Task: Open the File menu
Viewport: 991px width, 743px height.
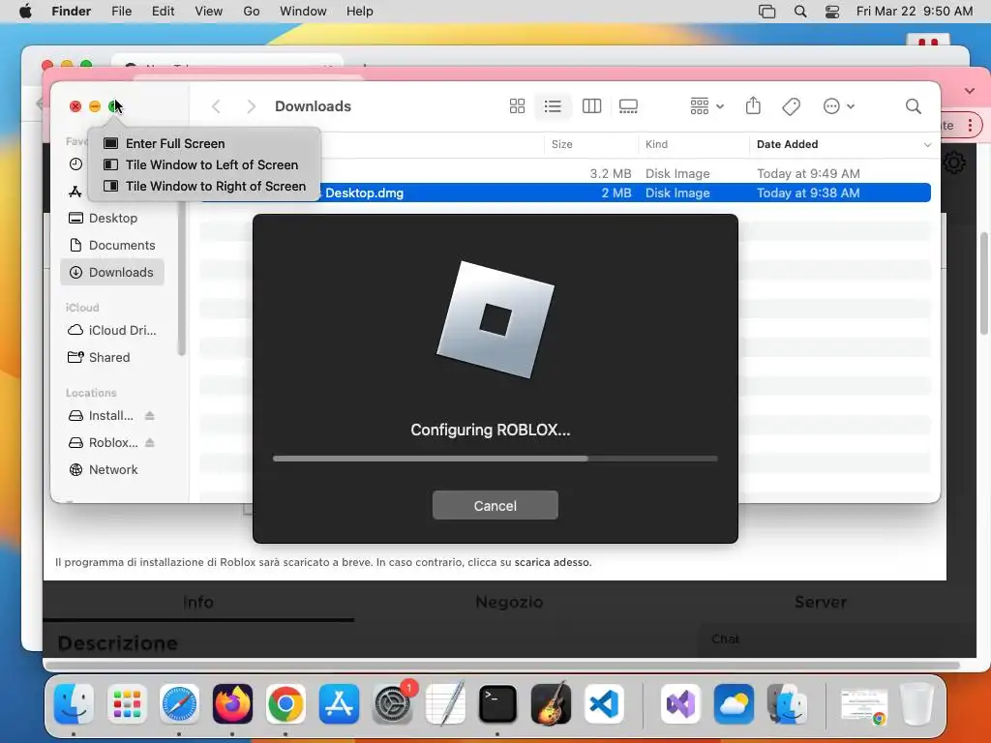Action: [x=121, y=12]
